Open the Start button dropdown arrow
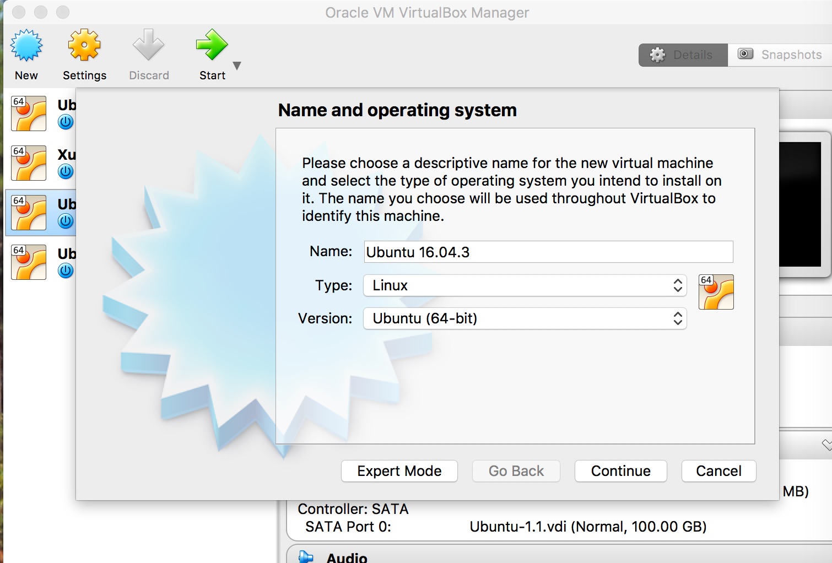832x563 pixels. [x=237, y=66]
